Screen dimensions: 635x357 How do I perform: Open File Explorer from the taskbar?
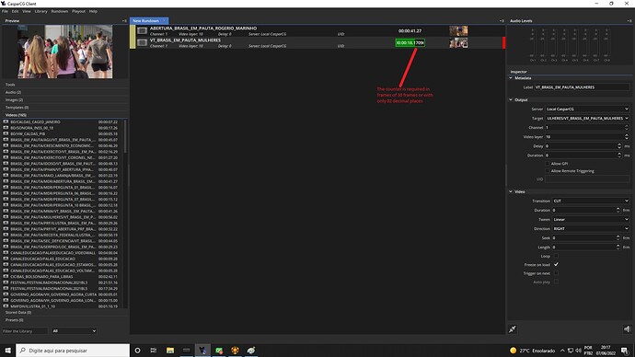coord(170,351)
